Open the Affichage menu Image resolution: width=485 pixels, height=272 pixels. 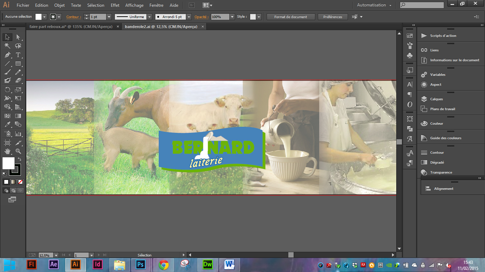(x=135, y=5)
